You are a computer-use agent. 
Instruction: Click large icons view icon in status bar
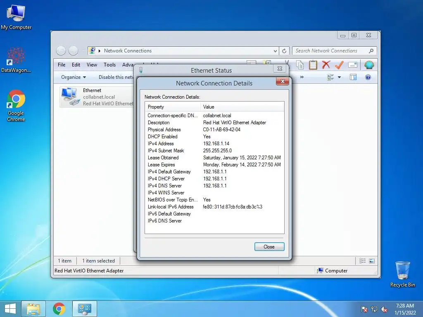(372, 261)
